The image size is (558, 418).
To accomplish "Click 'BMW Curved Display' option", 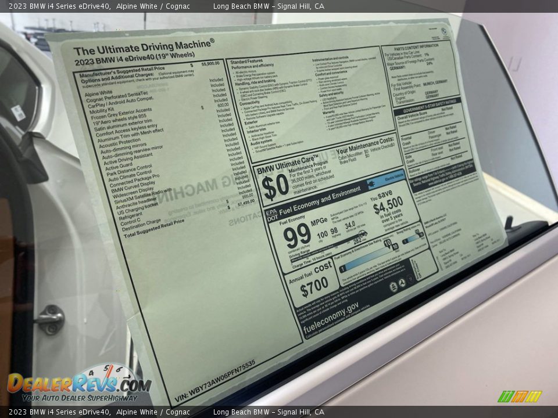I will [x=133, y=187].
